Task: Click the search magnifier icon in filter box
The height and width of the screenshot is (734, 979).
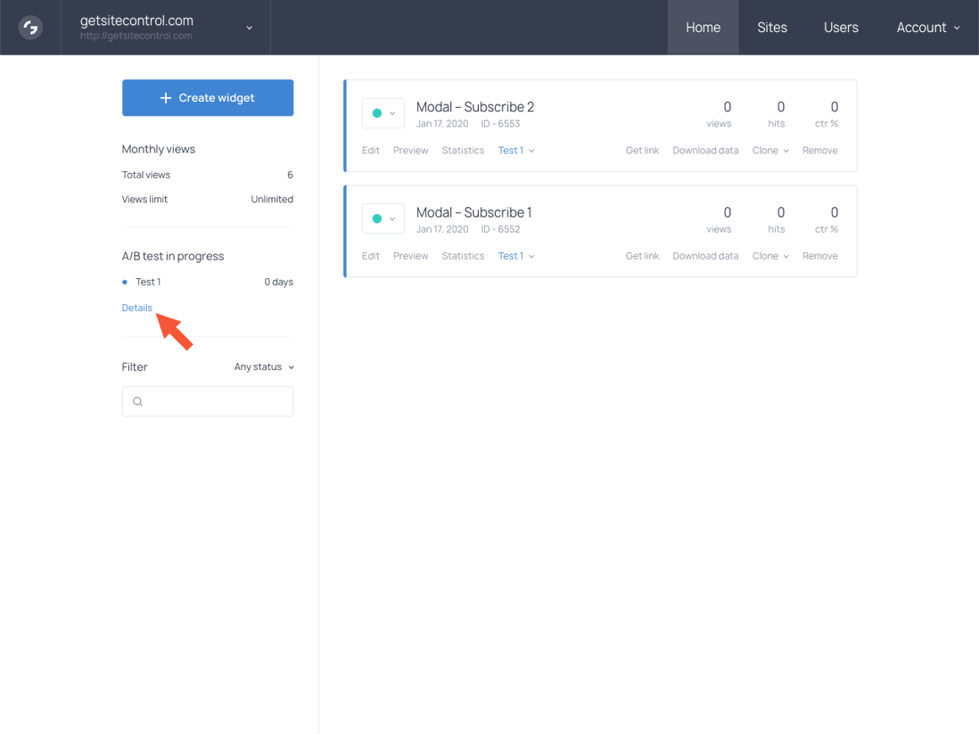Action: pyautogui.click(x=137, y=401)
